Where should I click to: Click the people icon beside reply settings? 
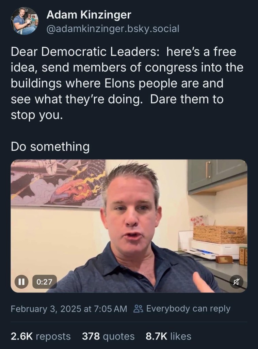[138, 309]
